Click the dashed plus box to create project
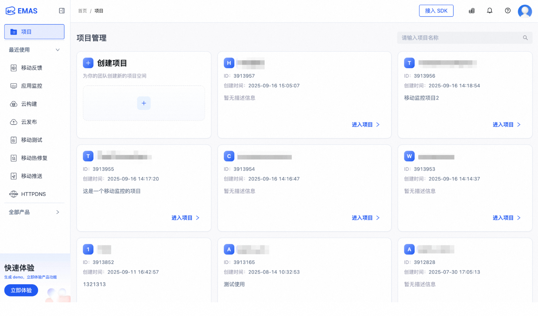538x316 pixels. (x=144, y=103)
